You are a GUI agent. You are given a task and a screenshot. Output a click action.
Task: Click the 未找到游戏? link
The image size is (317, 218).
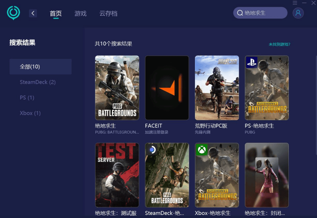pos(279,44)
